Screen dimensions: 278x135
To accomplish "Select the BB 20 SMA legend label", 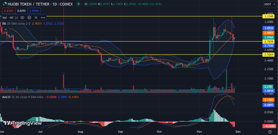I will tap(16, 23).
